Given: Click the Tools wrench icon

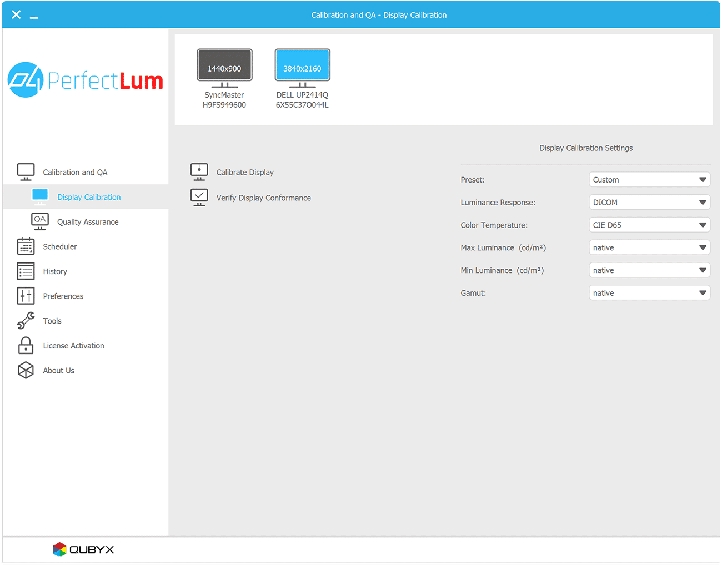Looking at the screenshot, I should pyautogui.click(x=26, y=321).
